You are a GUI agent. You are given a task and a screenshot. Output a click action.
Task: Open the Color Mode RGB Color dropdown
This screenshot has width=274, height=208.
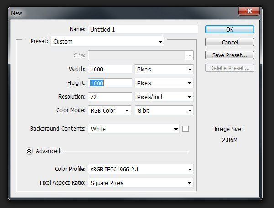[110, 110]
